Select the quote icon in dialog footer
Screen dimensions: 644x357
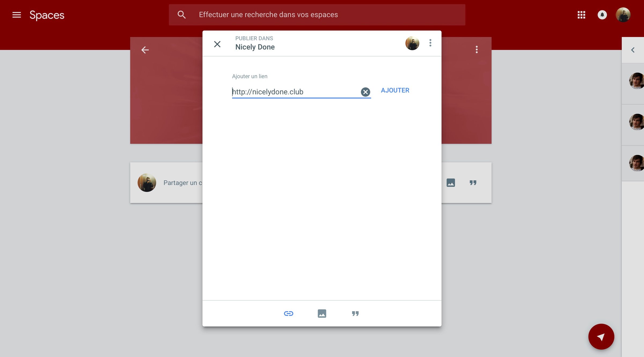(355, 313)
